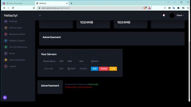The height and width of the screenshot is (107, 191).
Task: Go forward in the browser
Action: (8, 8)
